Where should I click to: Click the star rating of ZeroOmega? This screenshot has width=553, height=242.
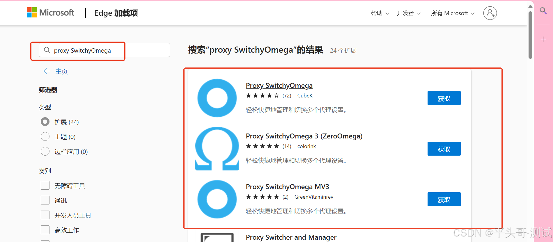click(x=263, y=146)
